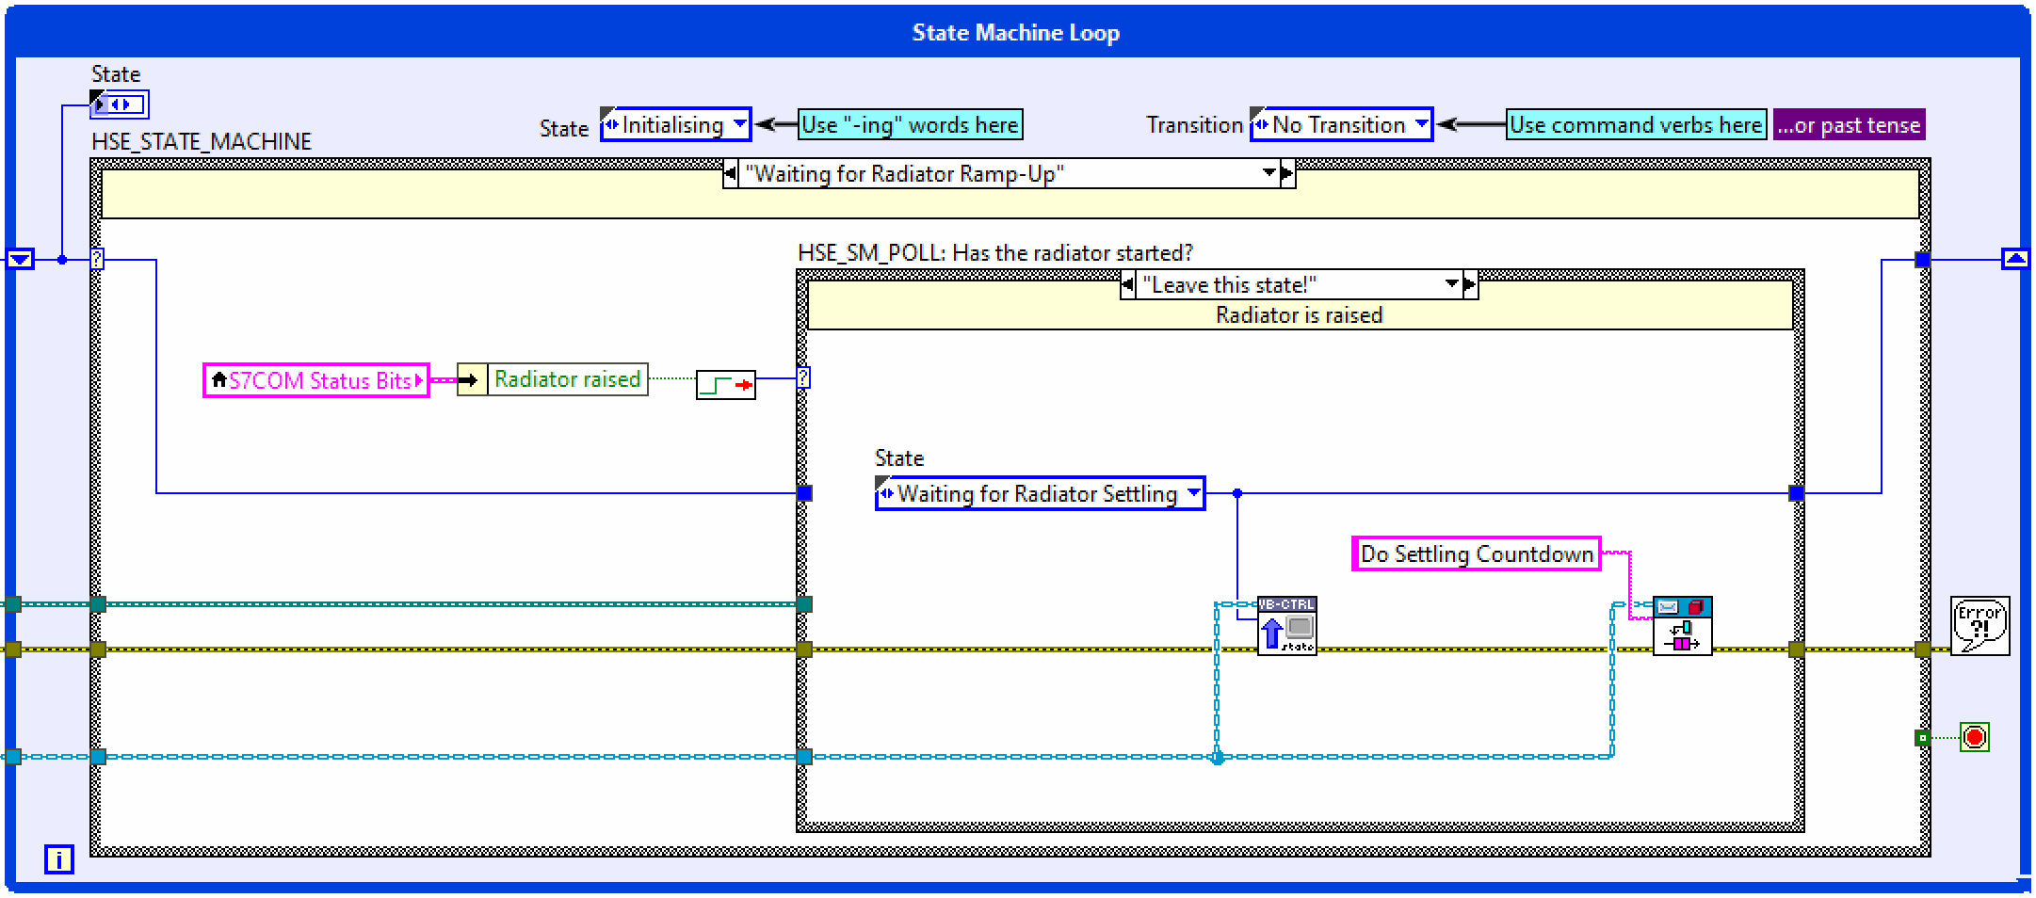Click the enqueue message queue icon

(x=1683, y=624)
